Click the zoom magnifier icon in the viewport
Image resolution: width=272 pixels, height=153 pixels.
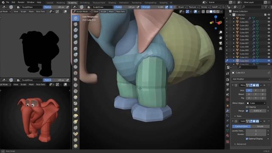click(221, 32)
